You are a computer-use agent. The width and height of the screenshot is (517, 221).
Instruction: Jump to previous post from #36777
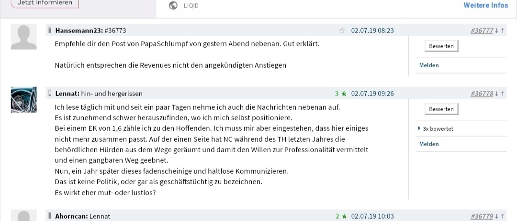[x=503, y=31]
